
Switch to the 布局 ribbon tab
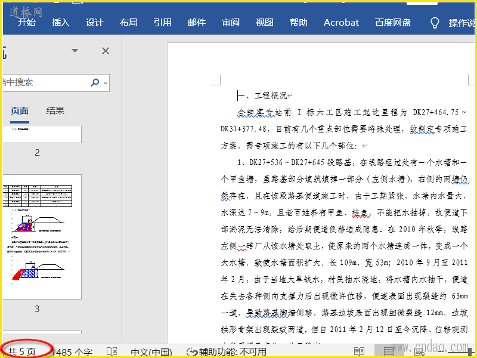(x=129, y=23)
